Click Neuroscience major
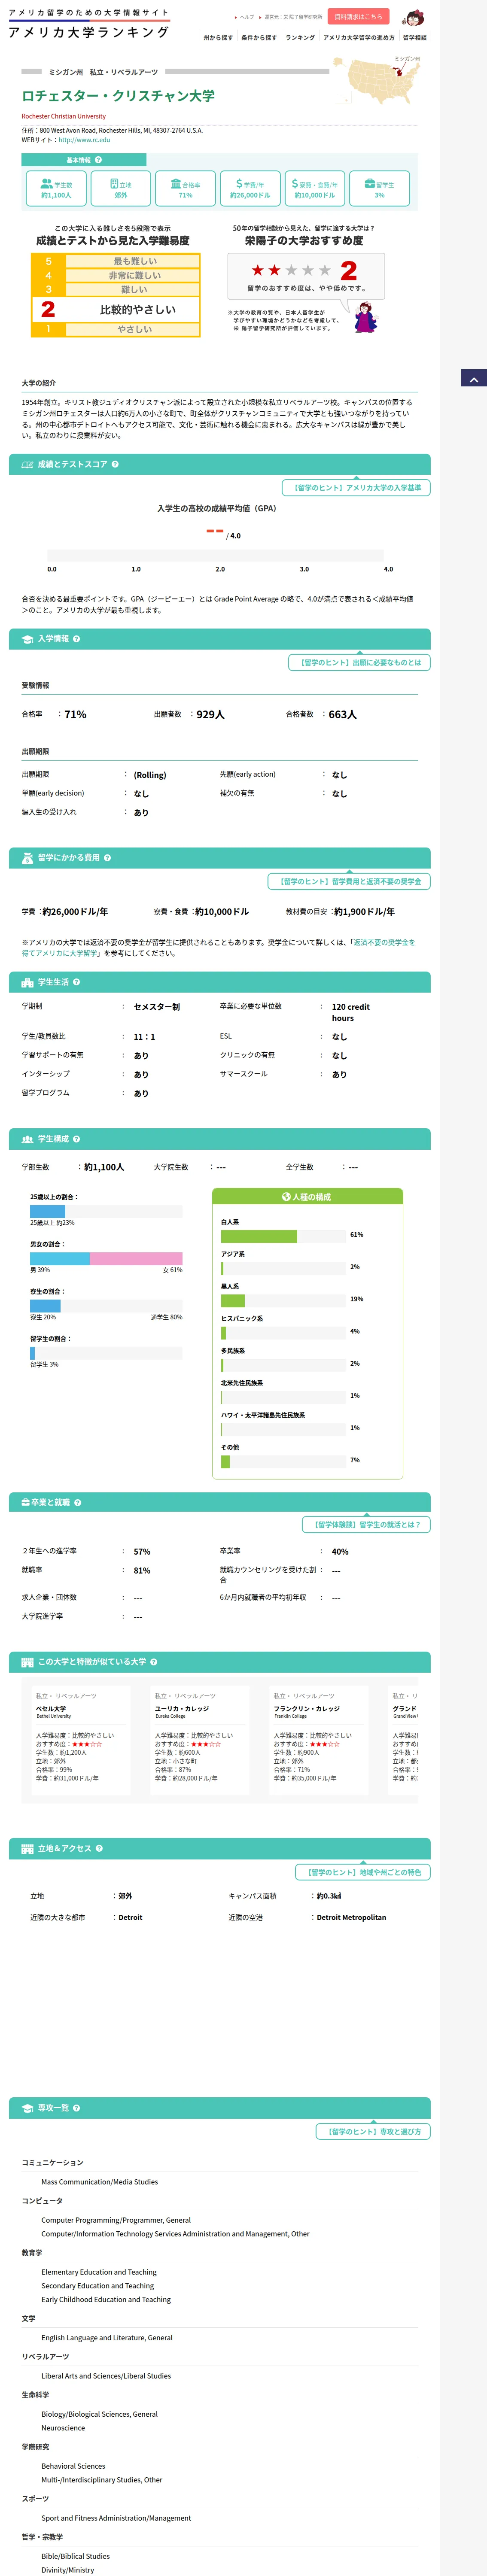The width and height of the screenshot is (487, 2576). click(x=63, y=2428)
